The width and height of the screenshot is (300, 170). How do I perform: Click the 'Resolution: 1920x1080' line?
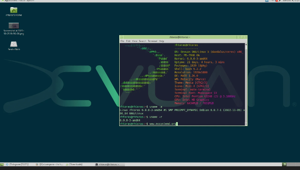[191, 72]
